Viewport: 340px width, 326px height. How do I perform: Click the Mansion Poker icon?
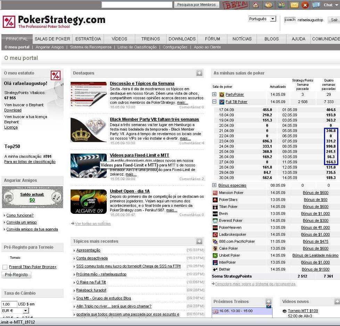coord(215,193)
